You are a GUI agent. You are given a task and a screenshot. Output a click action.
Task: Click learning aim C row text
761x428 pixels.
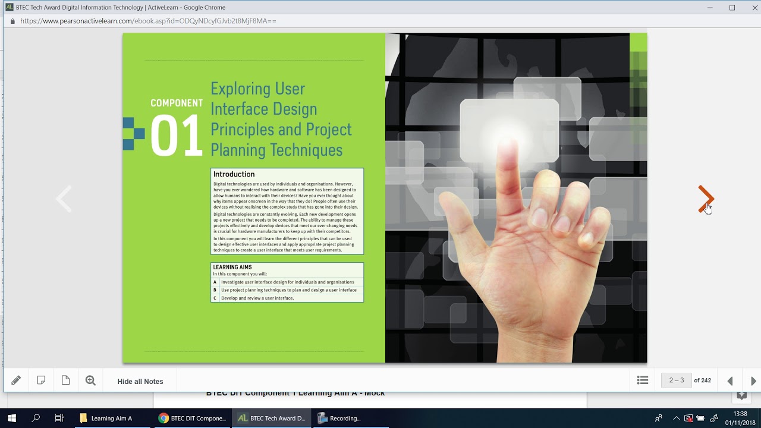pos(257,298)
